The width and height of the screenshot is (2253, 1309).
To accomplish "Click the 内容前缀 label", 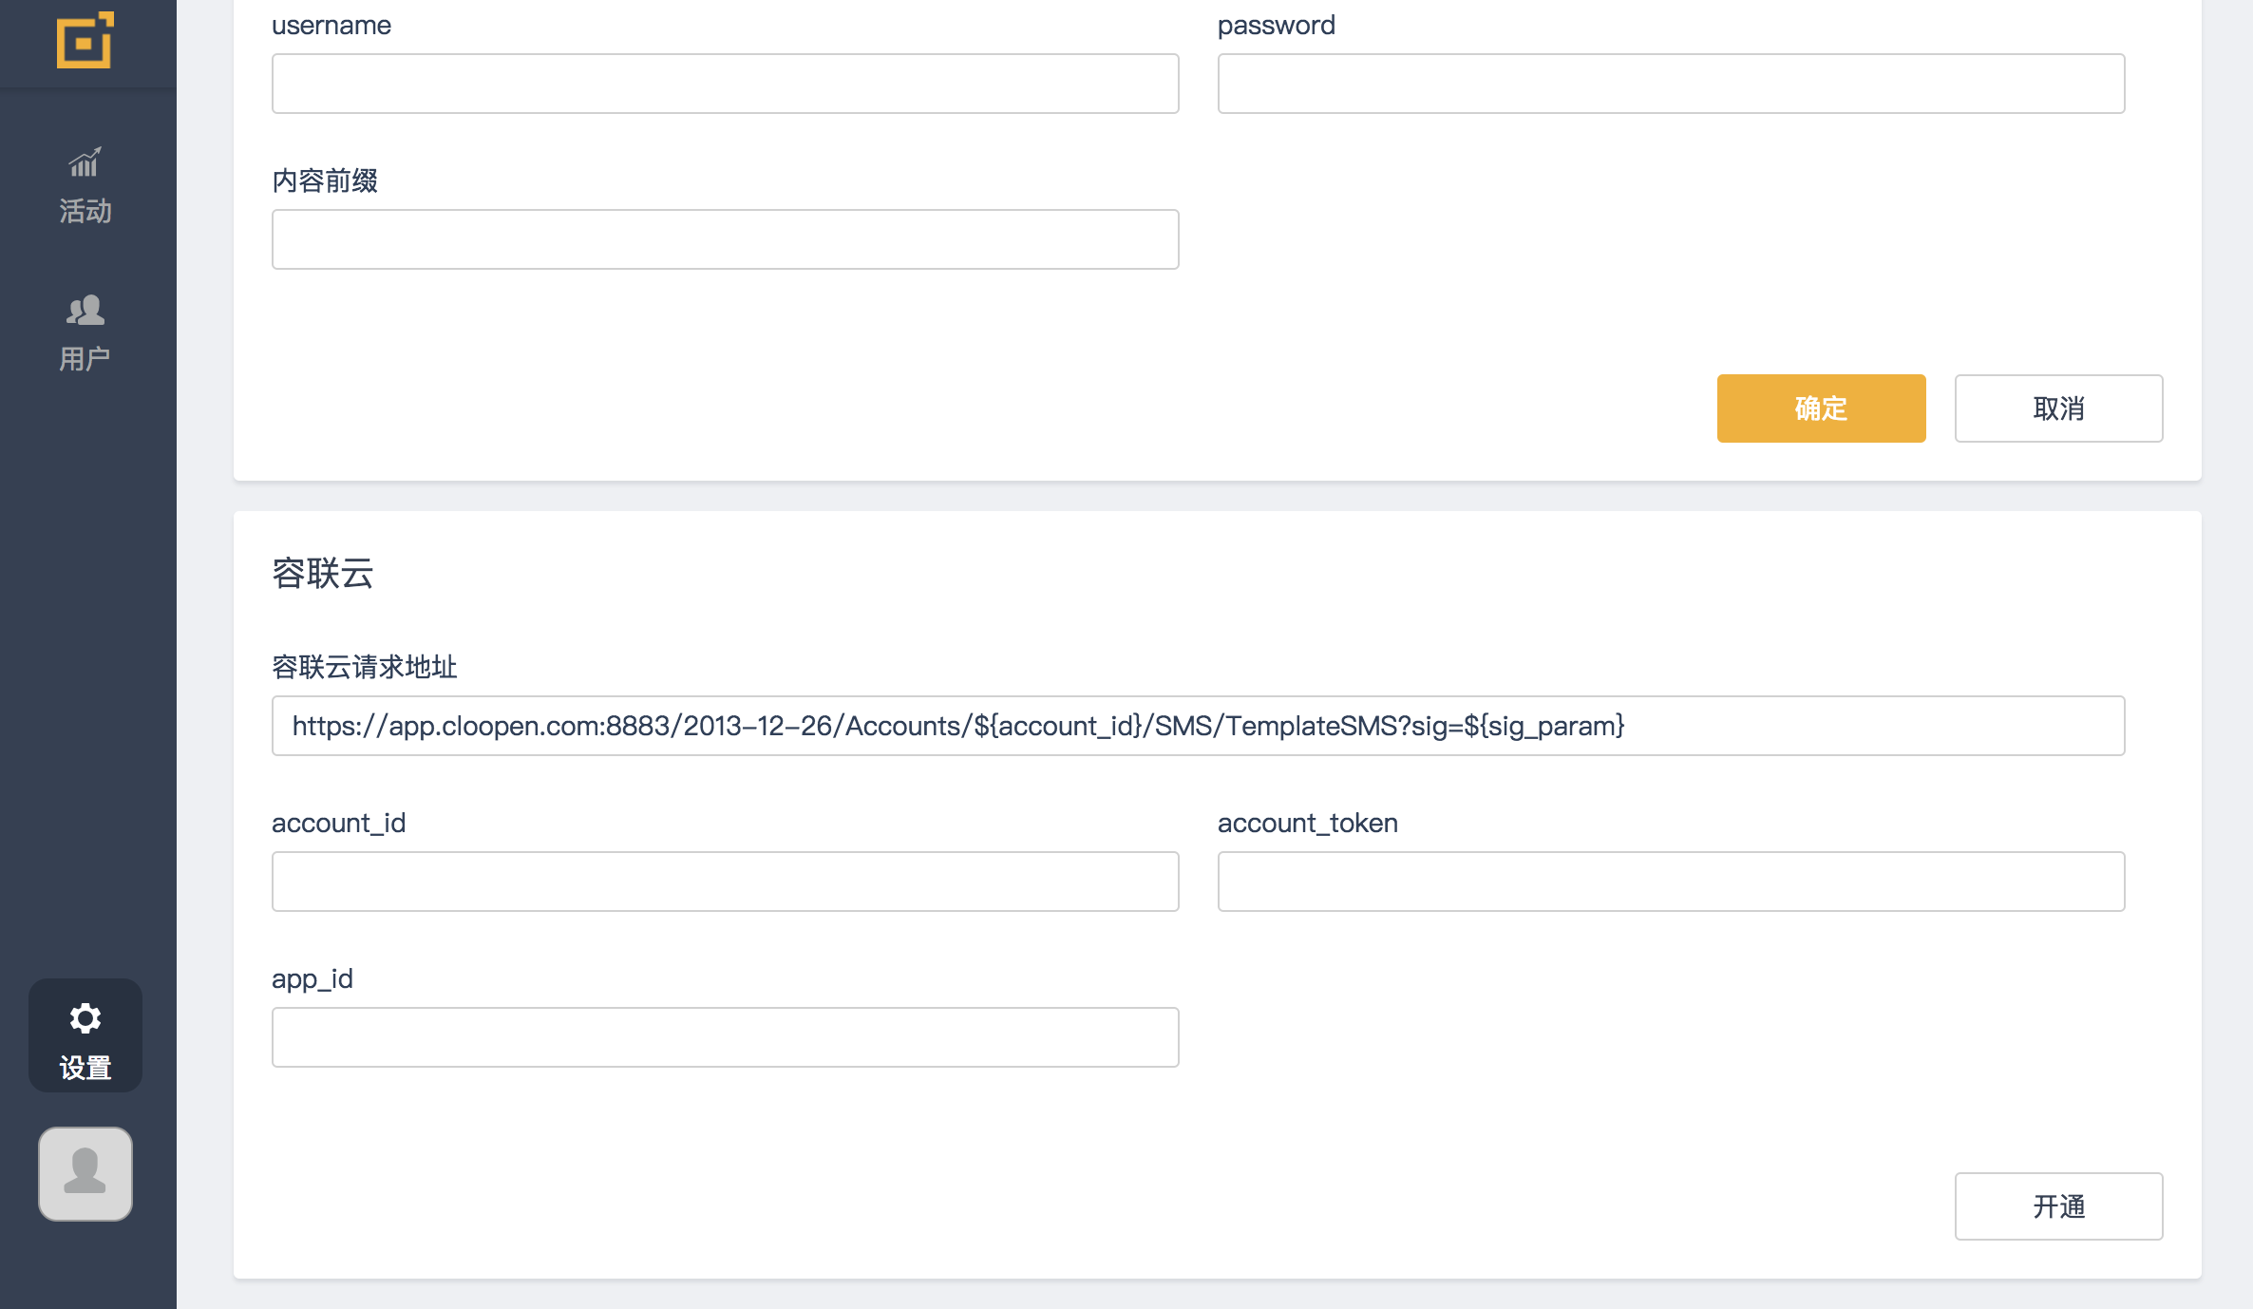I will [325, 180].
